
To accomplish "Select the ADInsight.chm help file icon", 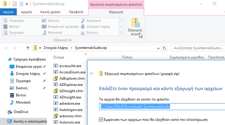I will pos(56,91).
